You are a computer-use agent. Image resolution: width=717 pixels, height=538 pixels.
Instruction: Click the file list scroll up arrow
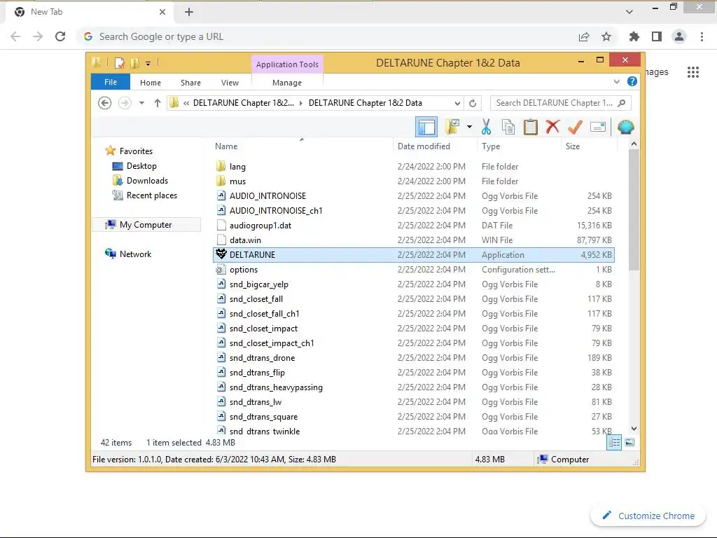click(x=634, y=144)
